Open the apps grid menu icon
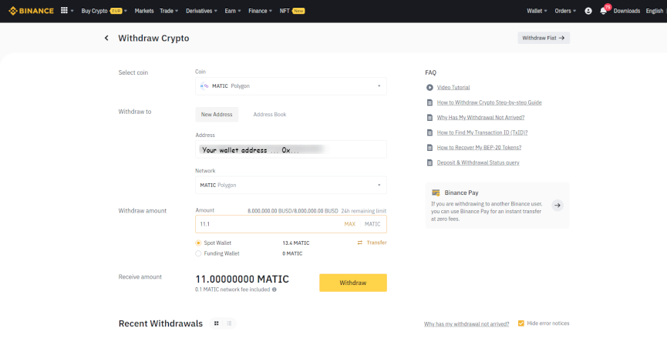This screenshot has height=338, width=667. (64, 10)
